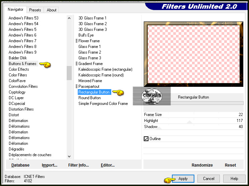Select the DC Layer category
249x186 pixels.
pos(16,98)
